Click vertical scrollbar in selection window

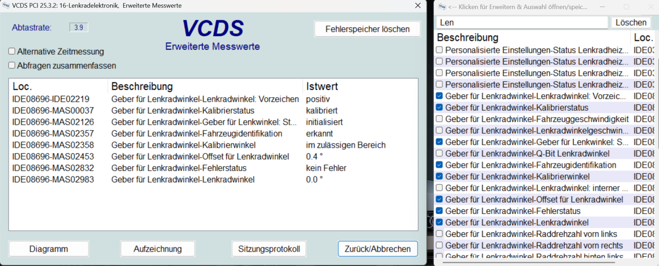point(657,103)
